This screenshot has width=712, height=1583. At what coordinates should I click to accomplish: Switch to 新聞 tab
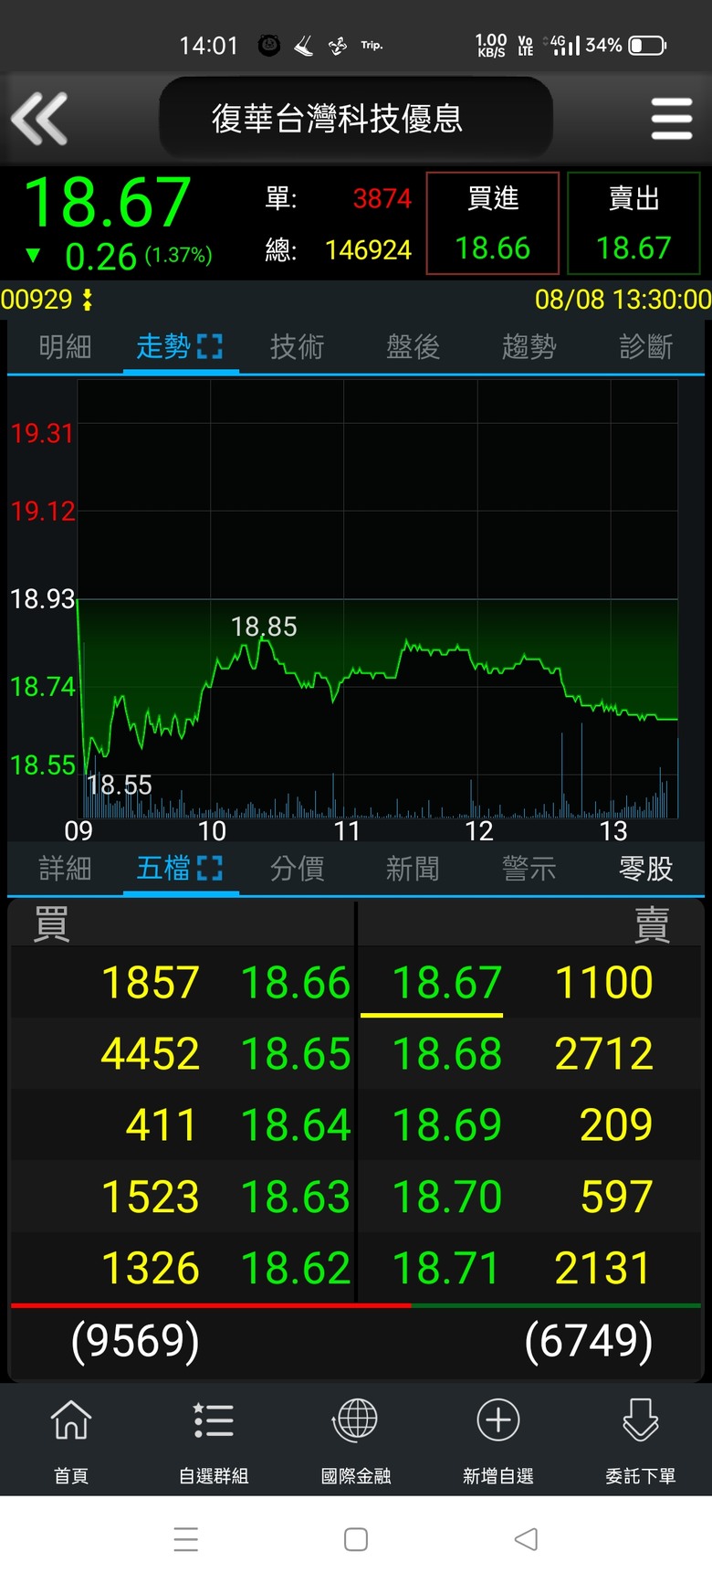[x=413, y=868]
